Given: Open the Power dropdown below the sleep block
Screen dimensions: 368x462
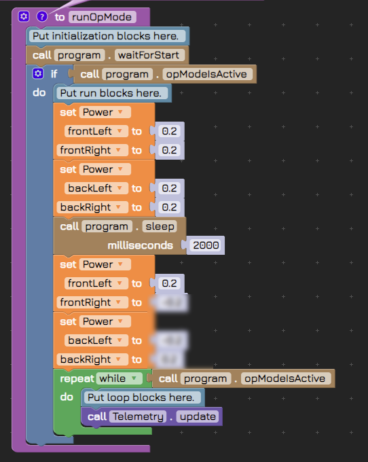Looking at the screenshot, I should coord(105,264).
